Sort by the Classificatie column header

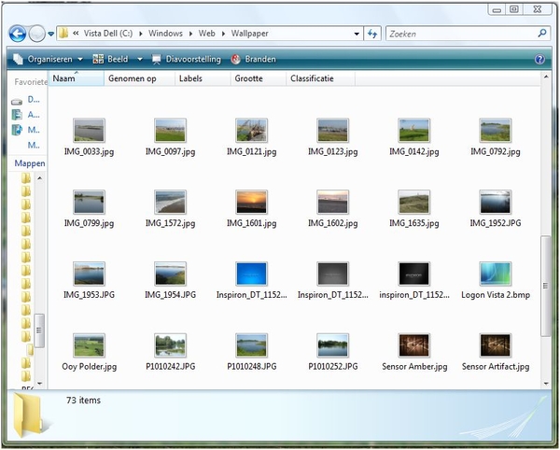click(x=320, y=78)
